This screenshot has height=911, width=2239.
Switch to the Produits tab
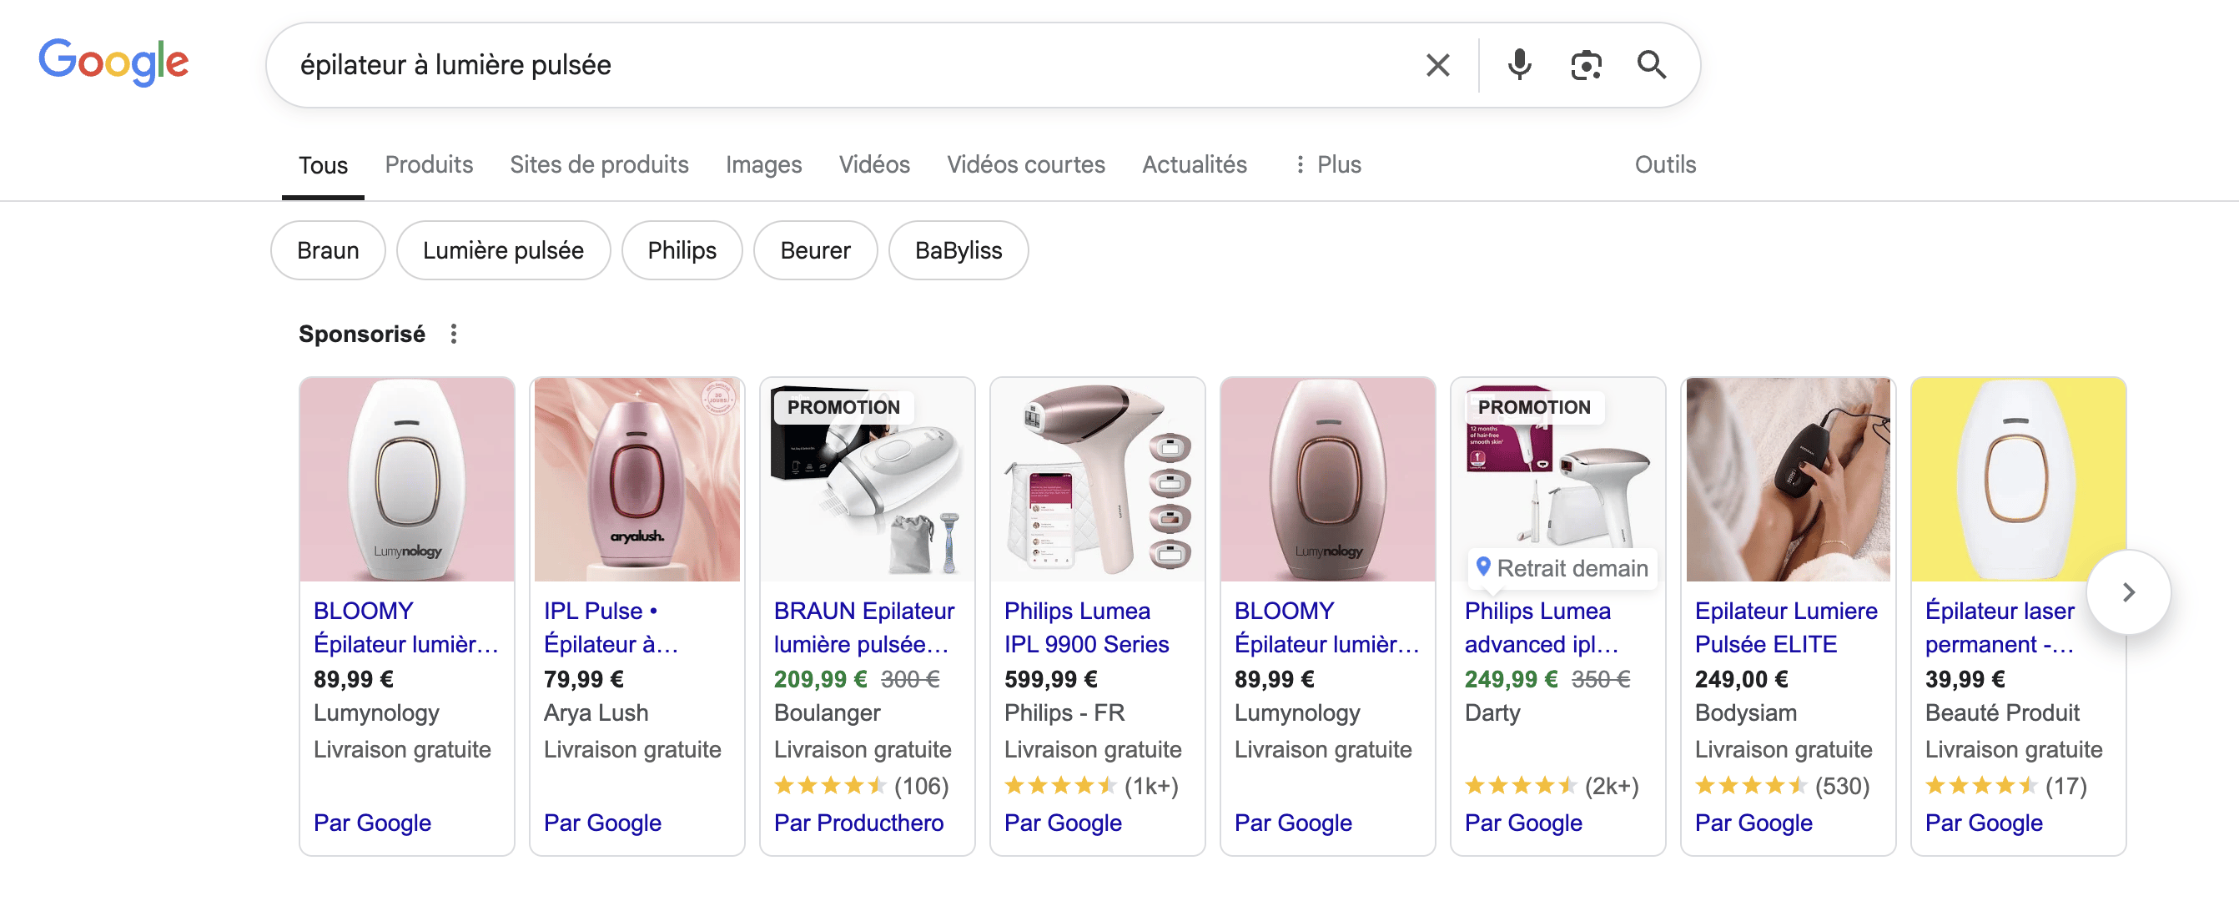429,164
